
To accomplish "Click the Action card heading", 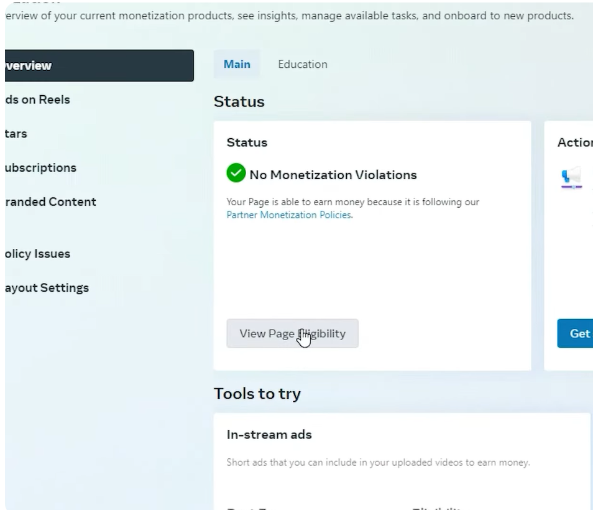I will 574,142.
